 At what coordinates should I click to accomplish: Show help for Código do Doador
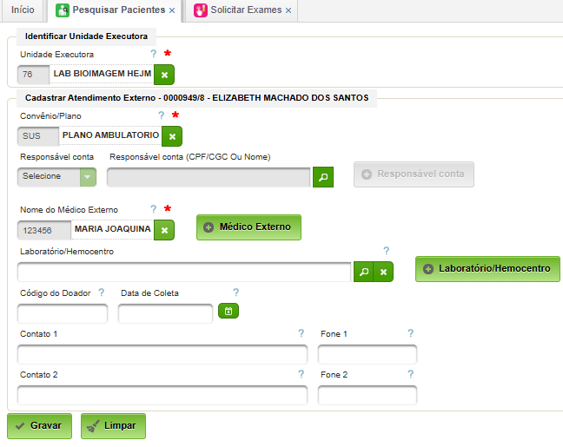point(102,293)
